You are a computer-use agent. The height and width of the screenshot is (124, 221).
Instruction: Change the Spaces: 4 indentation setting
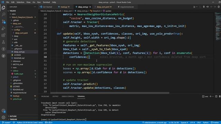pyautogui.click(x=184, y=123)
